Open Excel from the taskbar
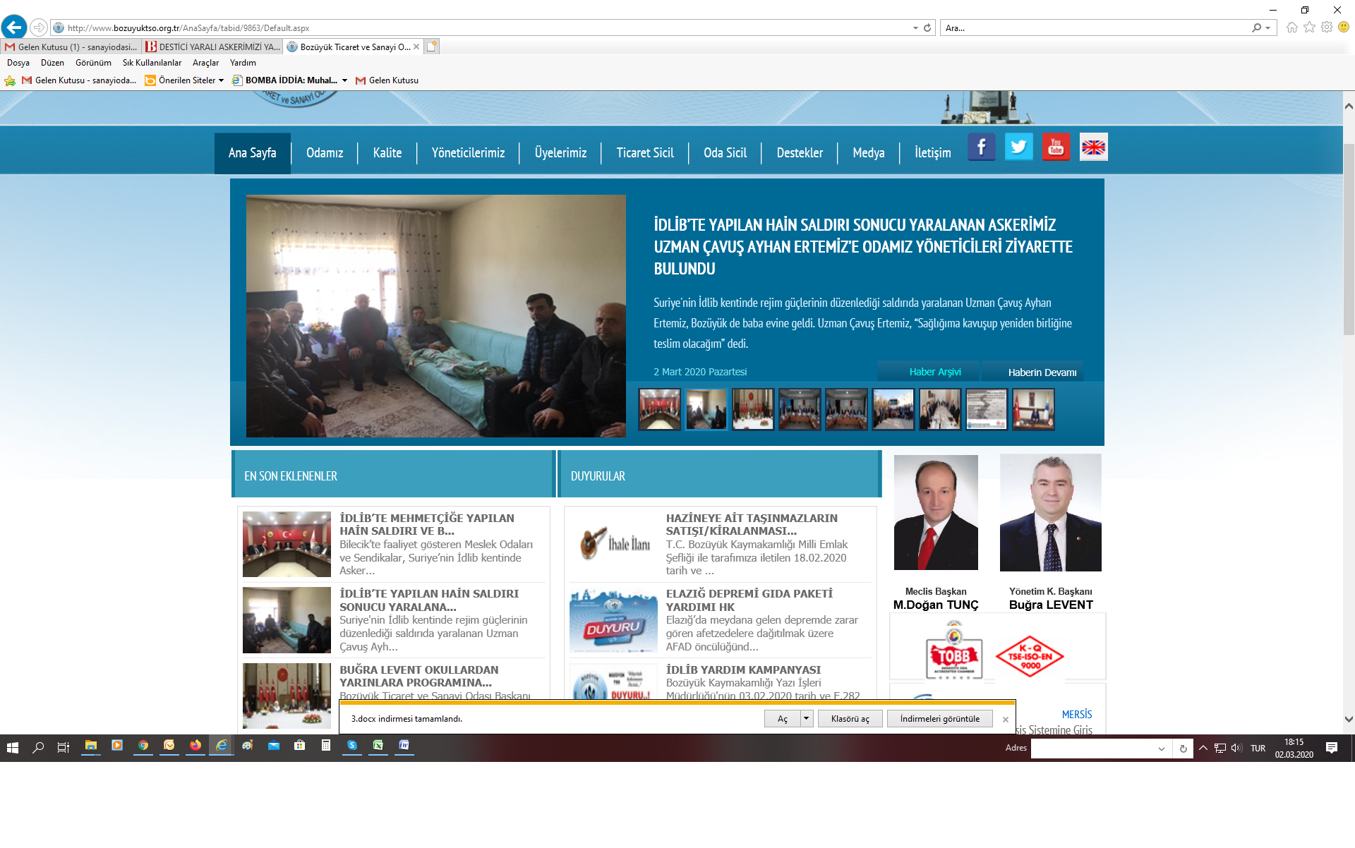Image resolution: width=1355 pixels, height=848 pixels. click(x=378, y=746)
